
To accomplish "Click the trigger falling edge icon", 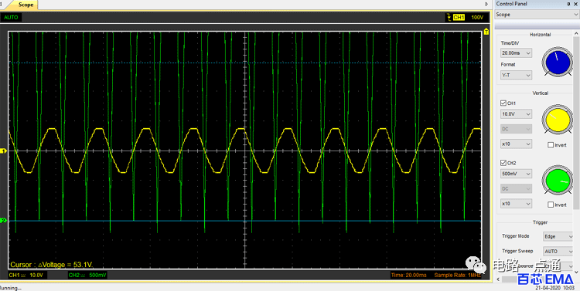I will tap(449, 17).
